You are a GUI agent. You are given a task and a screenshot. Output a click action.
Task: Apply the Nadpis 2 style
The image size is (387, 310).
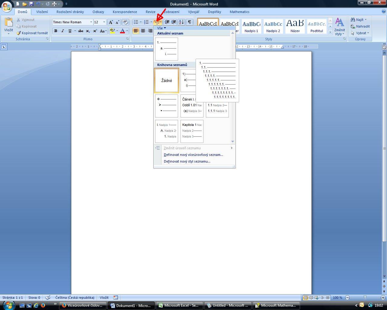(273, 26)
